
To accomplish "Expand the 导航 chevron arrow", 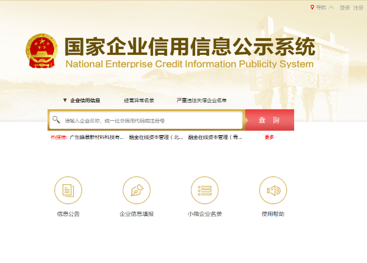I will (331, 7).
